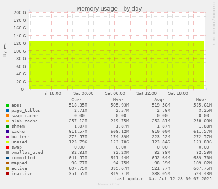Click buffers min value 174.39M
Viewport: 218px width, 189px height.
tap(120, 137)
